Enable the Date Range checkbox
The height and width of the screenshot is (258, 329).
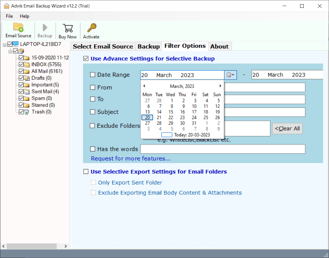pyautogui.click(x=92, y=75)
